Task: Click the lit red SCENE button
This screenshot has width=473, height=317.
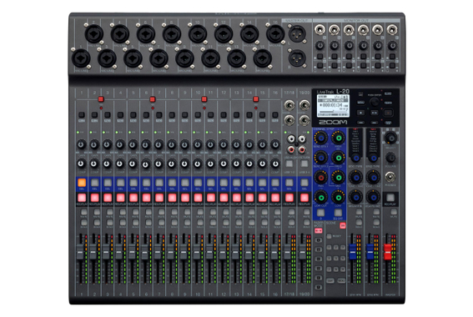Action: coord(342,225)
